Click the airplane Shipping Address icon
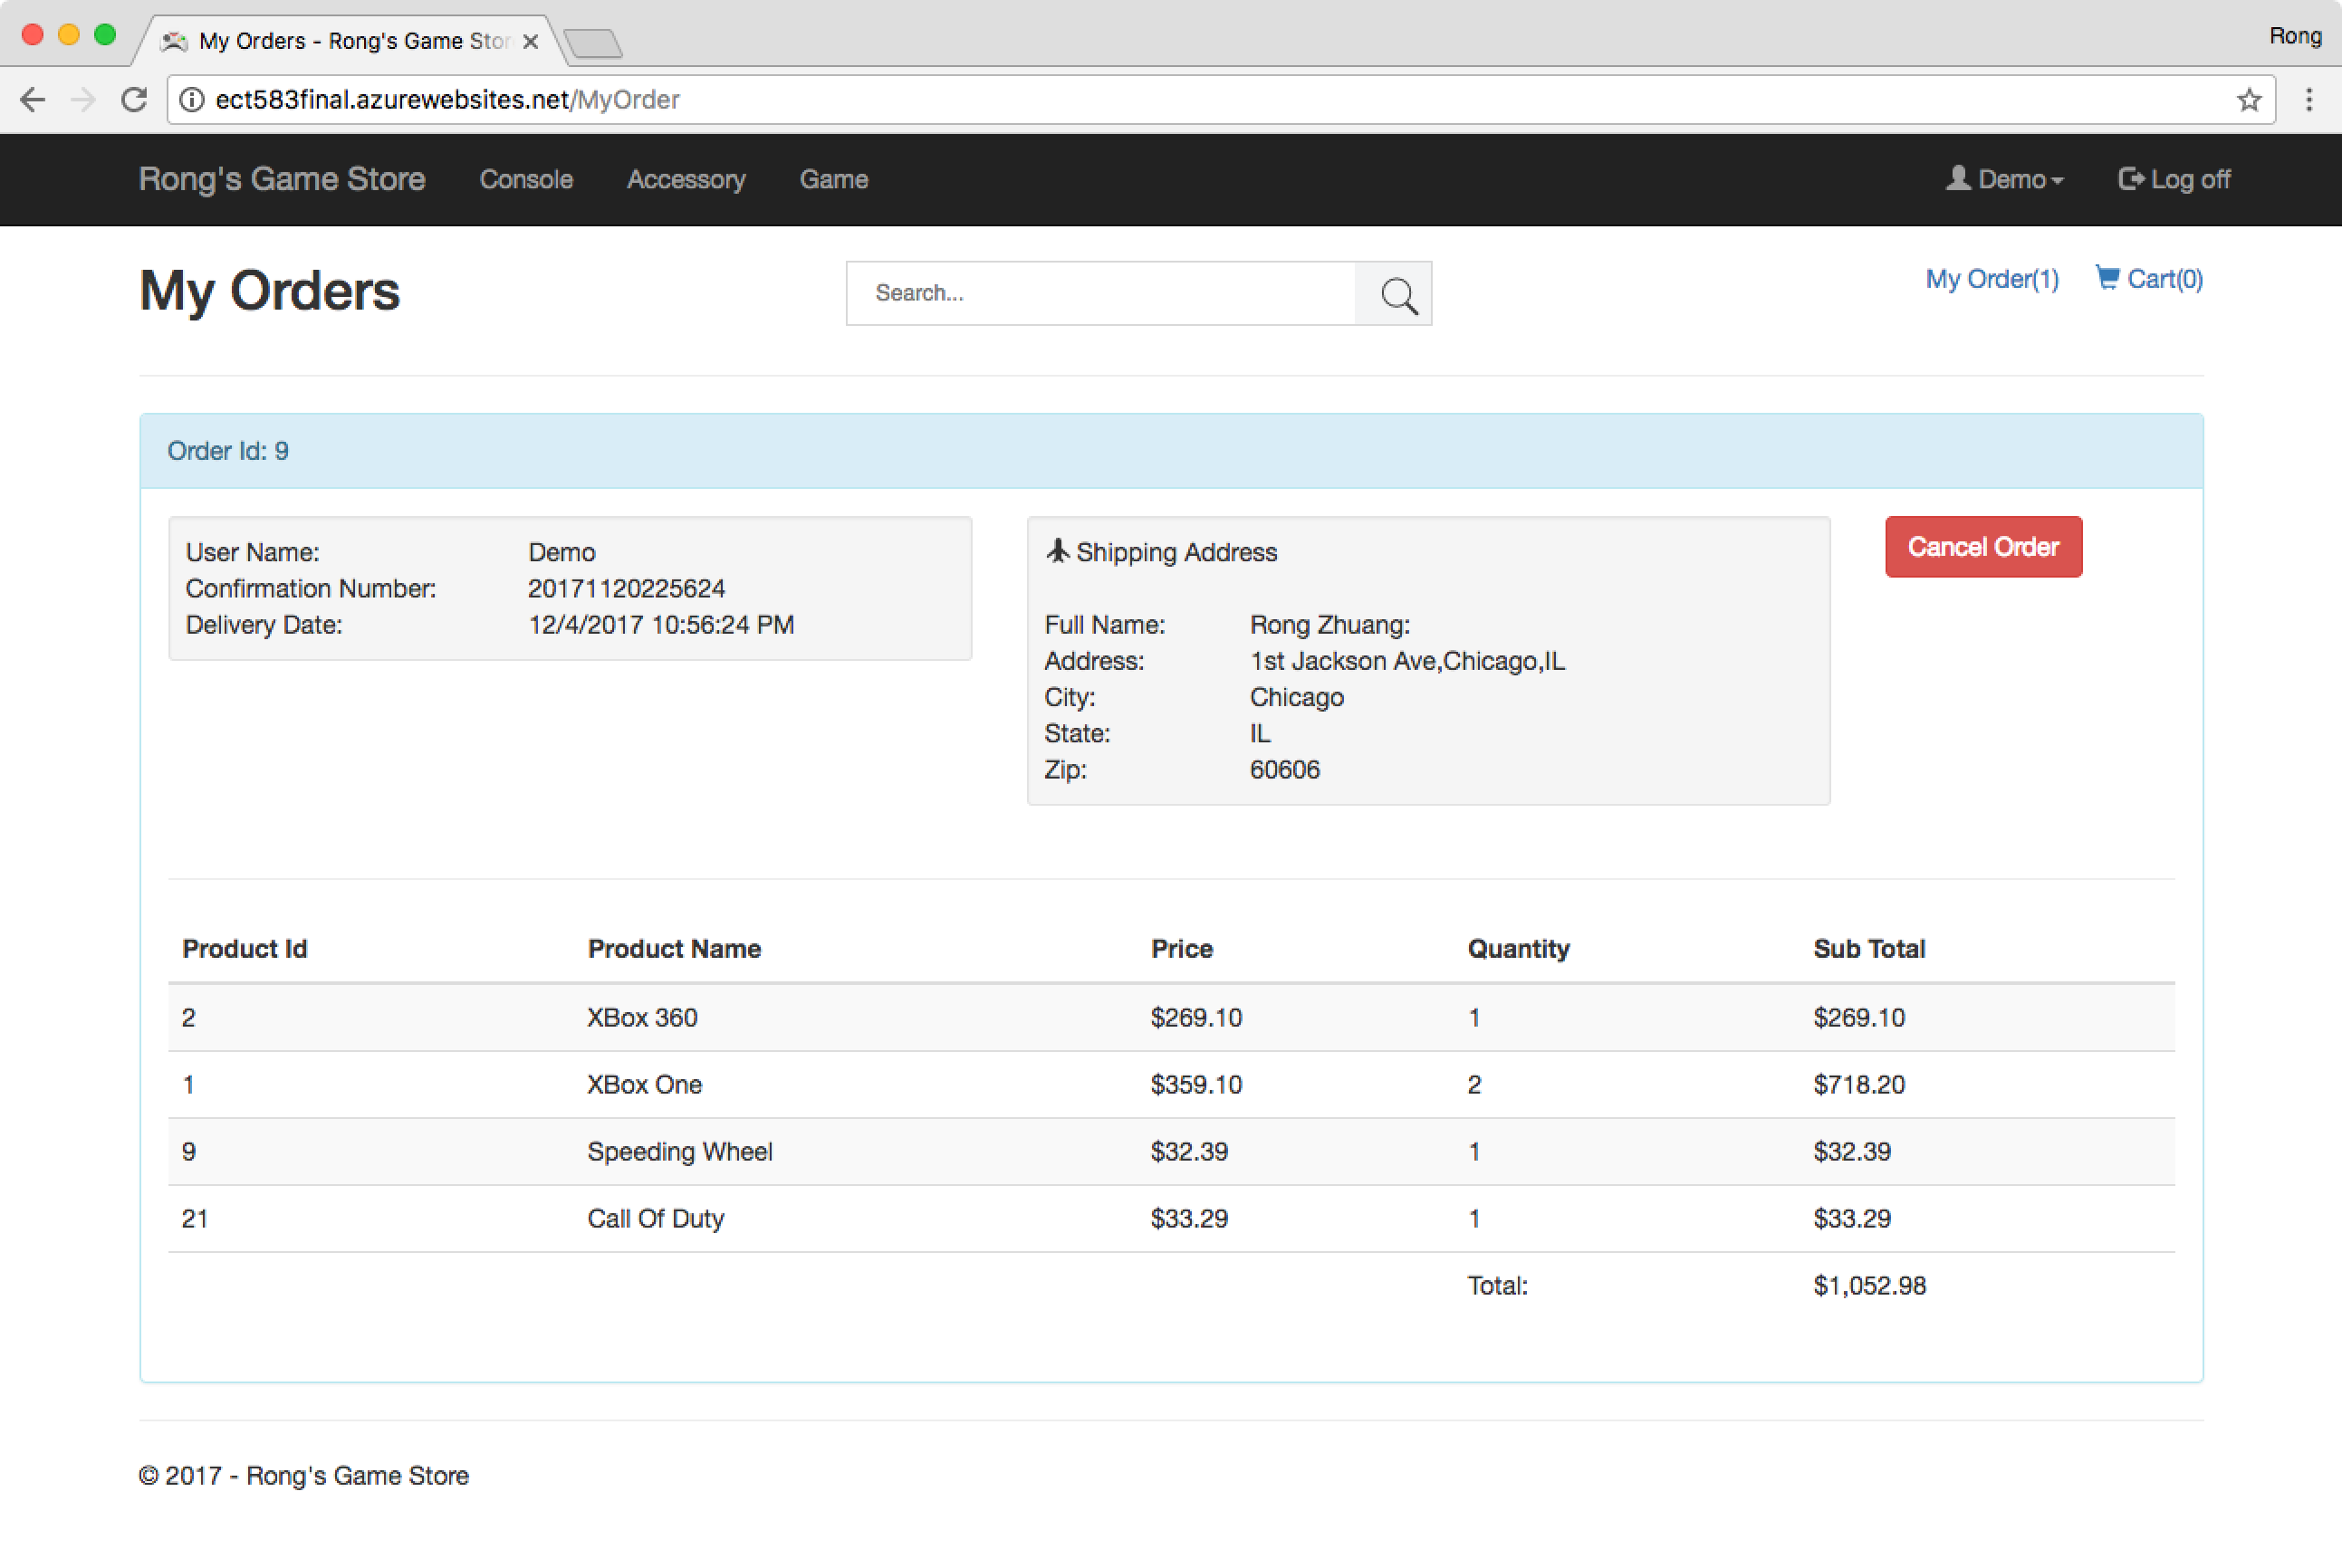 coord(1058,550)
